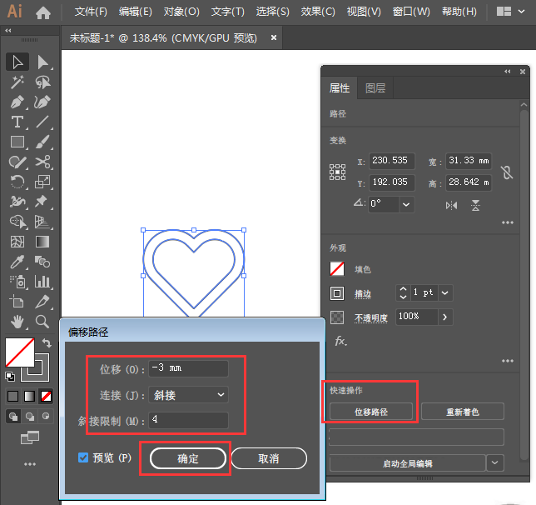Choose the Lasso tool
This screenshot has width=536, height=505.
(42, 82)
